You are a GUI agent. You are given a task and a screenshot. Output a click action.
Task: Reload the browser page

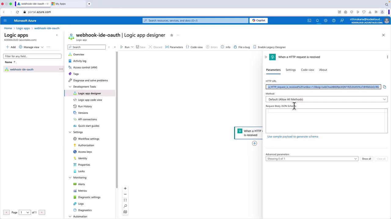[17, 12]
